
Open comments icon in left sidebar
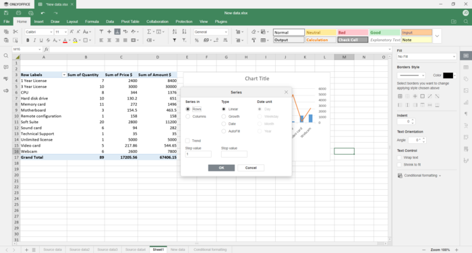tap(5, 67)
